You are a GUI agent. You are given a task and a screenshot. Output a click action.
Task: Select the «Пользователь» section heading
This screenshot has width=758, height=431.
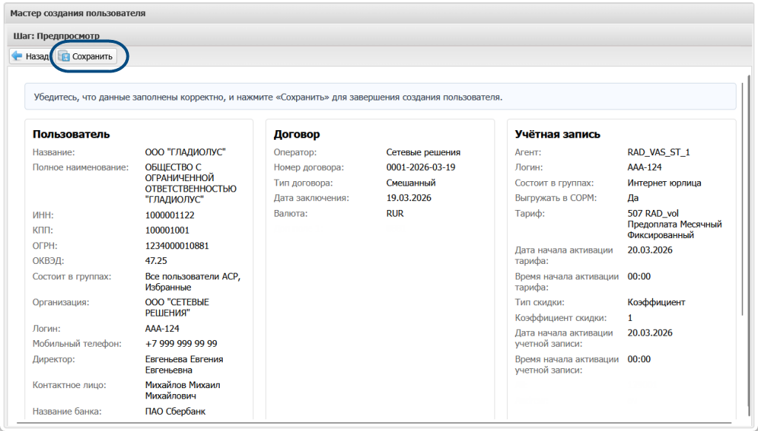click(x=71, y=134)
